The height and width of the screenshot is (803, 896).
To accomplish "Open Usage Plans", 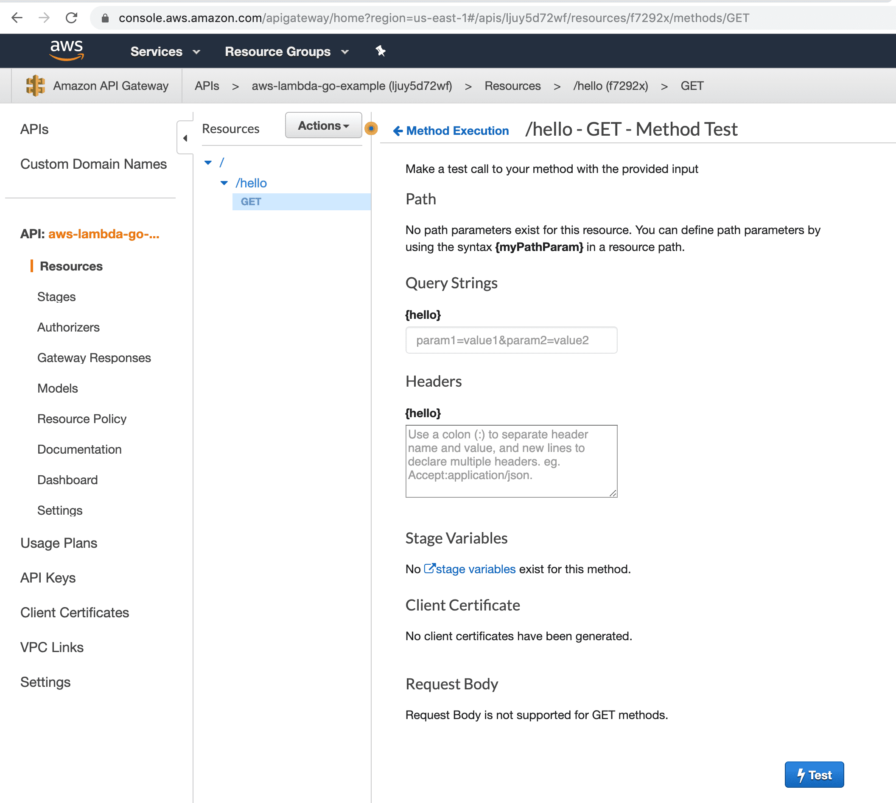I will coord(59,543).
